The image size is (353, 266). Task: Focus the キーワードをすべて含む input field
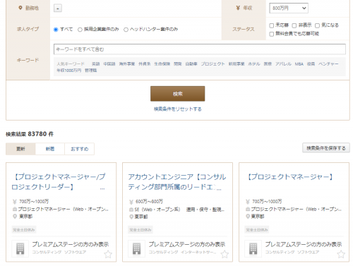pyautogui.click(x=200, y=49)
